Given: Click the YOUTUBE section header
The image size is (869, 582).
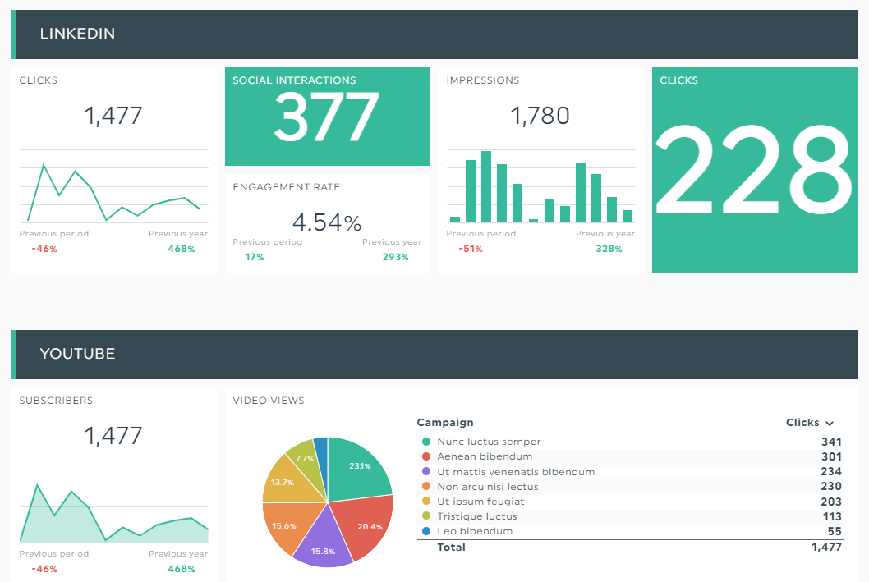Looking at the screenshot, I should [434, 355].
